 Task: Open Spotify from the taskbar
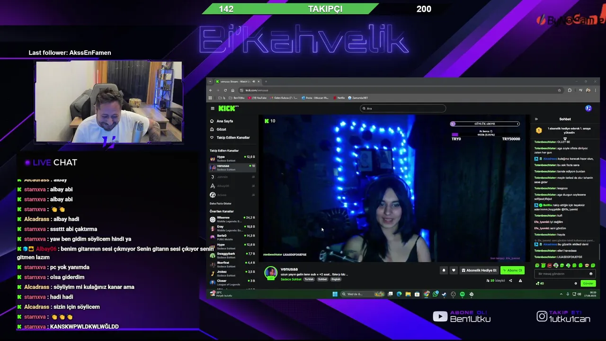462,294
